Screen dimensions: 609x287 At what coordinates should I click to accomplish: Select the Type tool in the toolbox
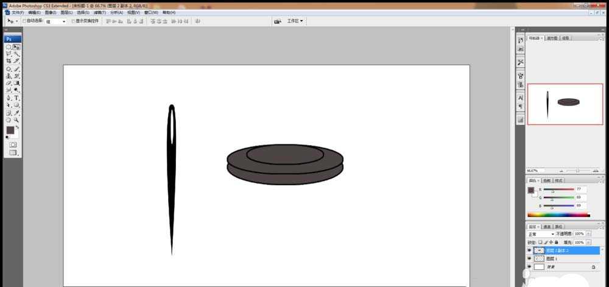tap(17, 97)
